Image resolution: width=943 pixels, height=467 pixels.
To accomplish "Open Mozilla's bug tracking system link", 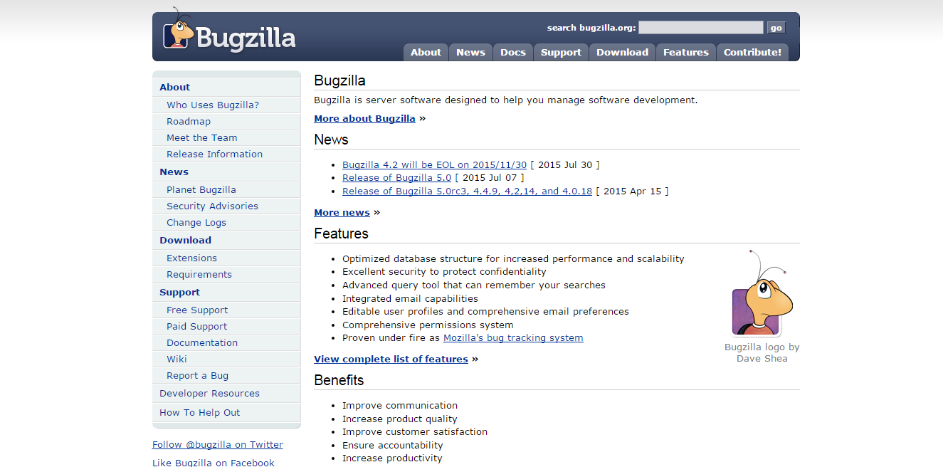I will [x=513, y=337].
